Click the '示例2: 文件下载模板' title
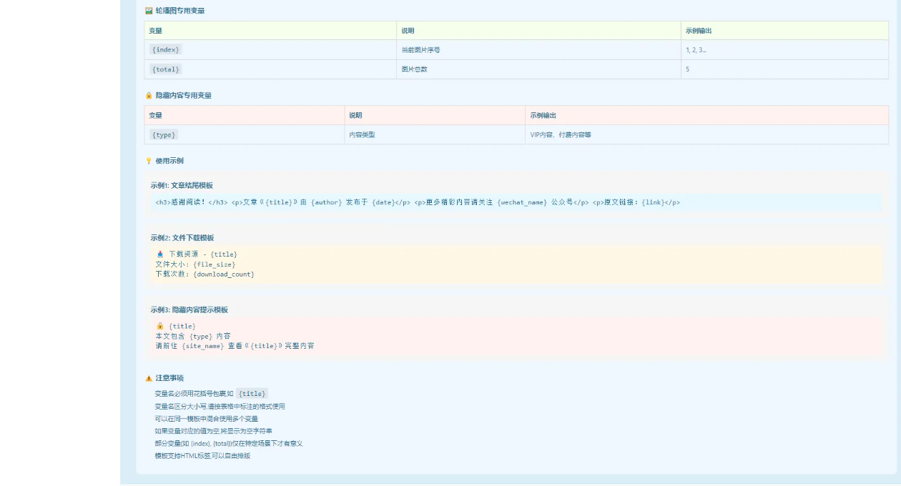Viewport: 901px width, 486px height. (182, 238)
